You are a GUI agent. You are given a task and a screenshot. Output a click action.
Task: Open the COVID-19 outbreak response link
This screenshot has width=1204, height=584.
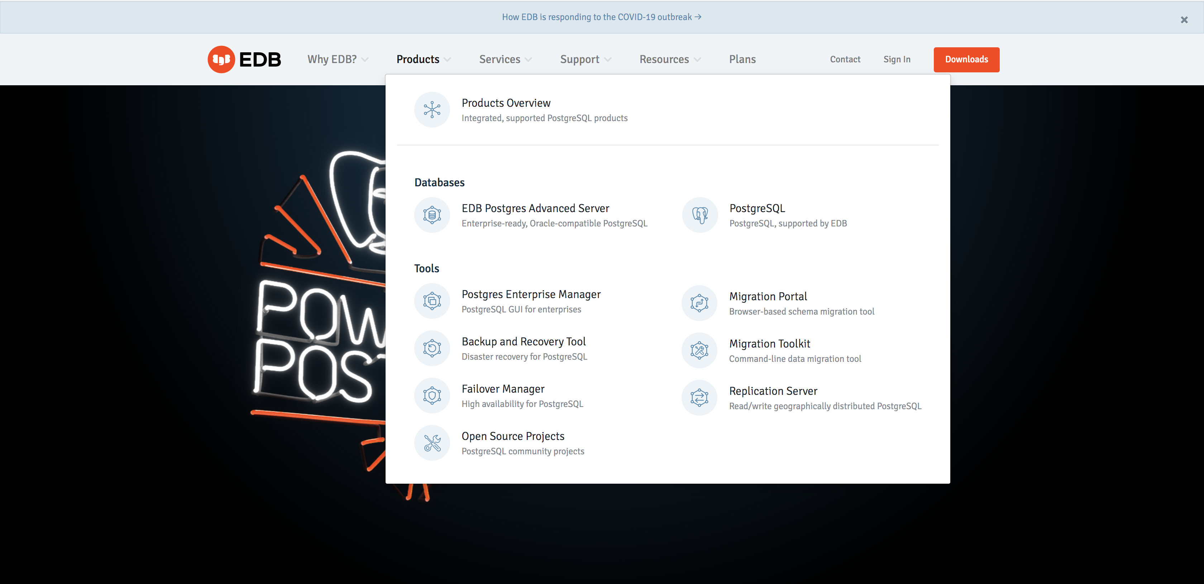[x=602, y=17]
